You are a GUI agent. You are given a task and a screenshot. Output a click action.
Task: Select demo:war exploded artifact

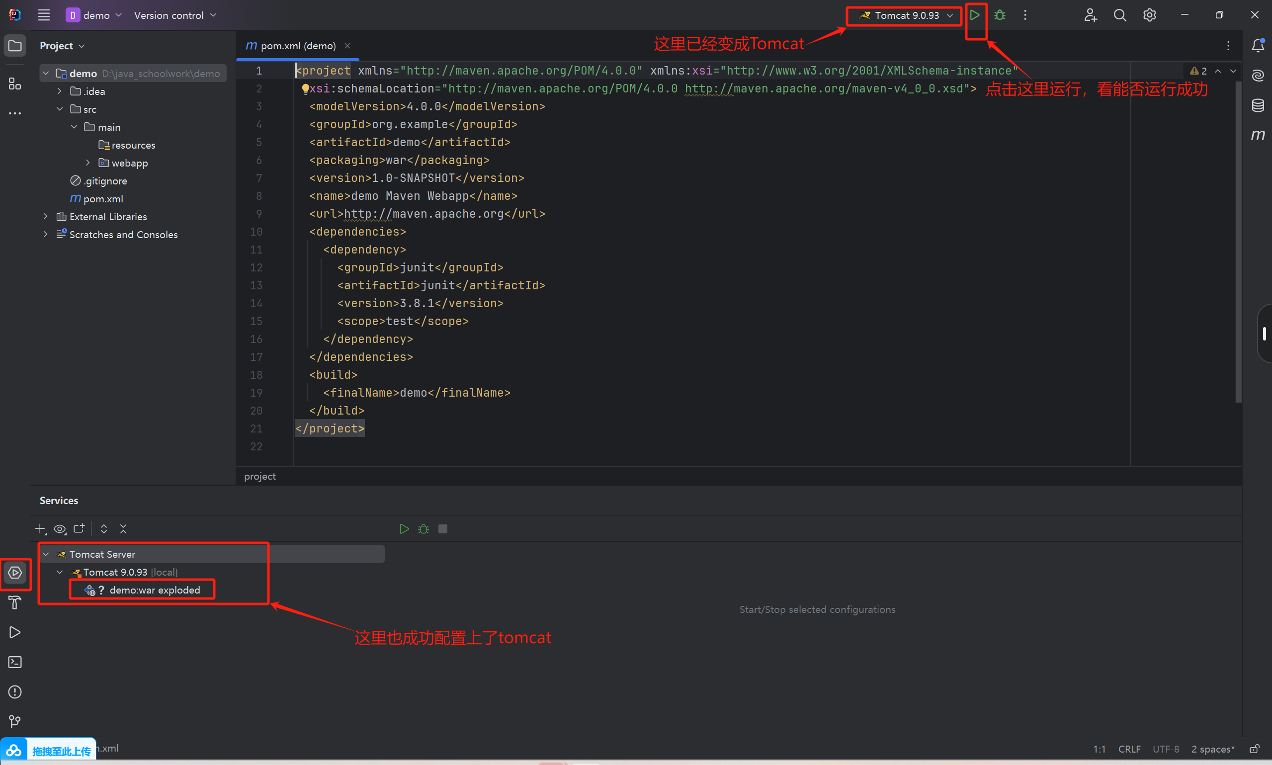pyautogui.click(x=154, y=590)
